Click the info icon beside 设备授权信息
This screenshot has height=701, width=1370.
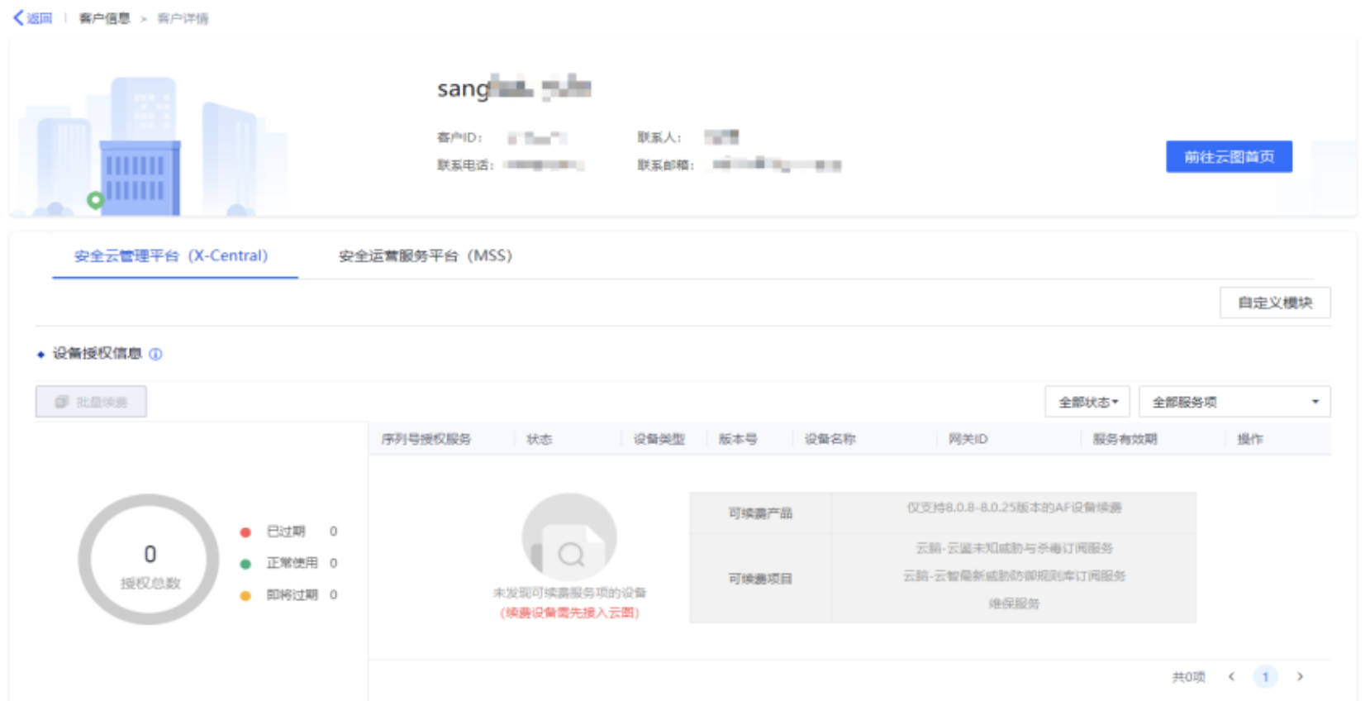tap(155, 354)
